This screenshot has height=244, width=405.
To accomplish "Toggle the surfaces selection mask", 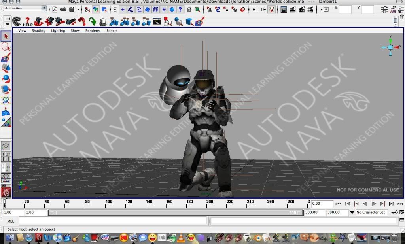I will (147, 9).
